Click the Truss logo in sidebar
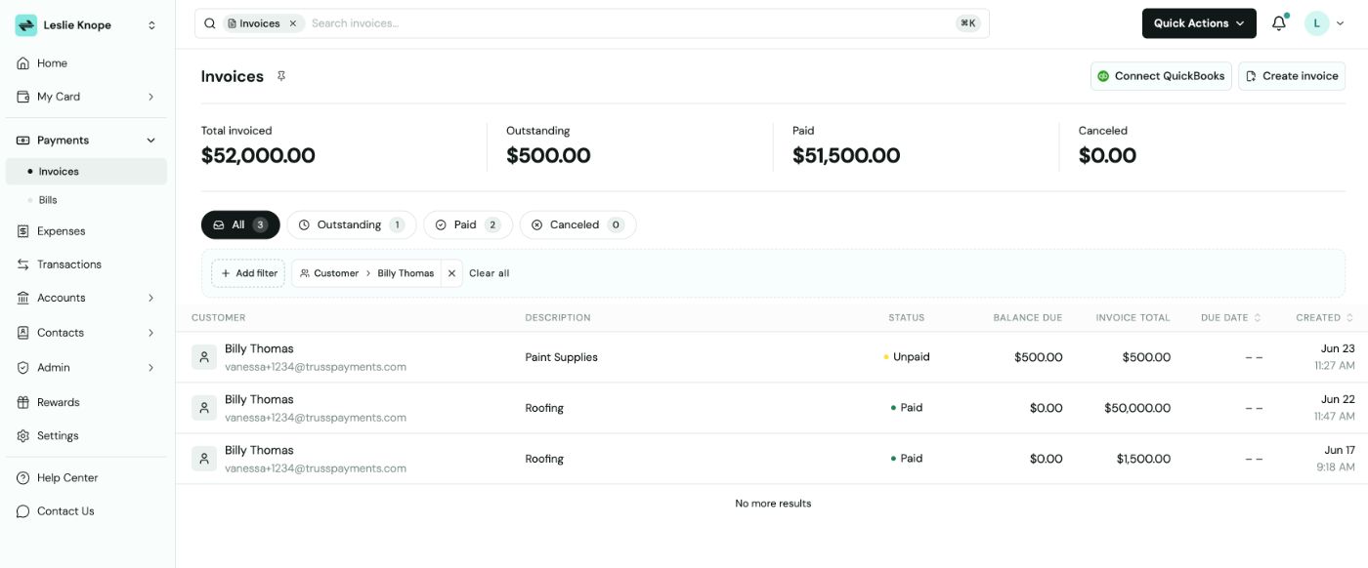This screenshot has width=1368, height=568. click(x=26, y=25)
